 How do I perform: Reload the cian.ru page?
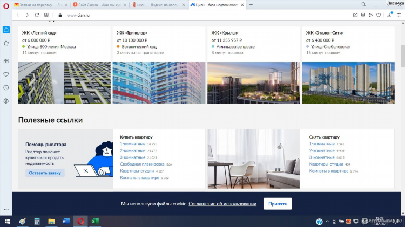[x=37, y=15]
